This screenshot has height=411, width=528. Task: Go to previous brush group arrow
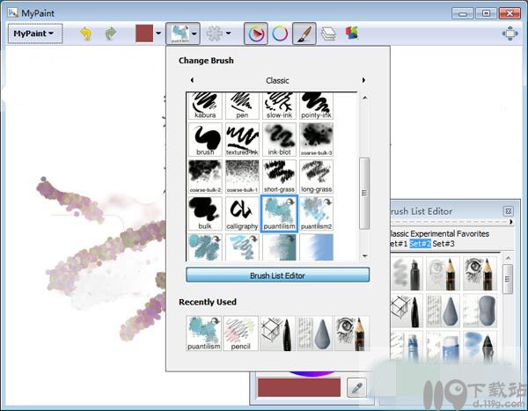(192, 80)
